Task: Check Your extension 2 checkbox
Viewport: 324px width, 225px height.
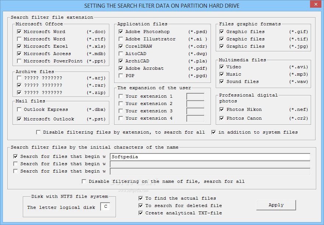Action: tap(121, 104)
